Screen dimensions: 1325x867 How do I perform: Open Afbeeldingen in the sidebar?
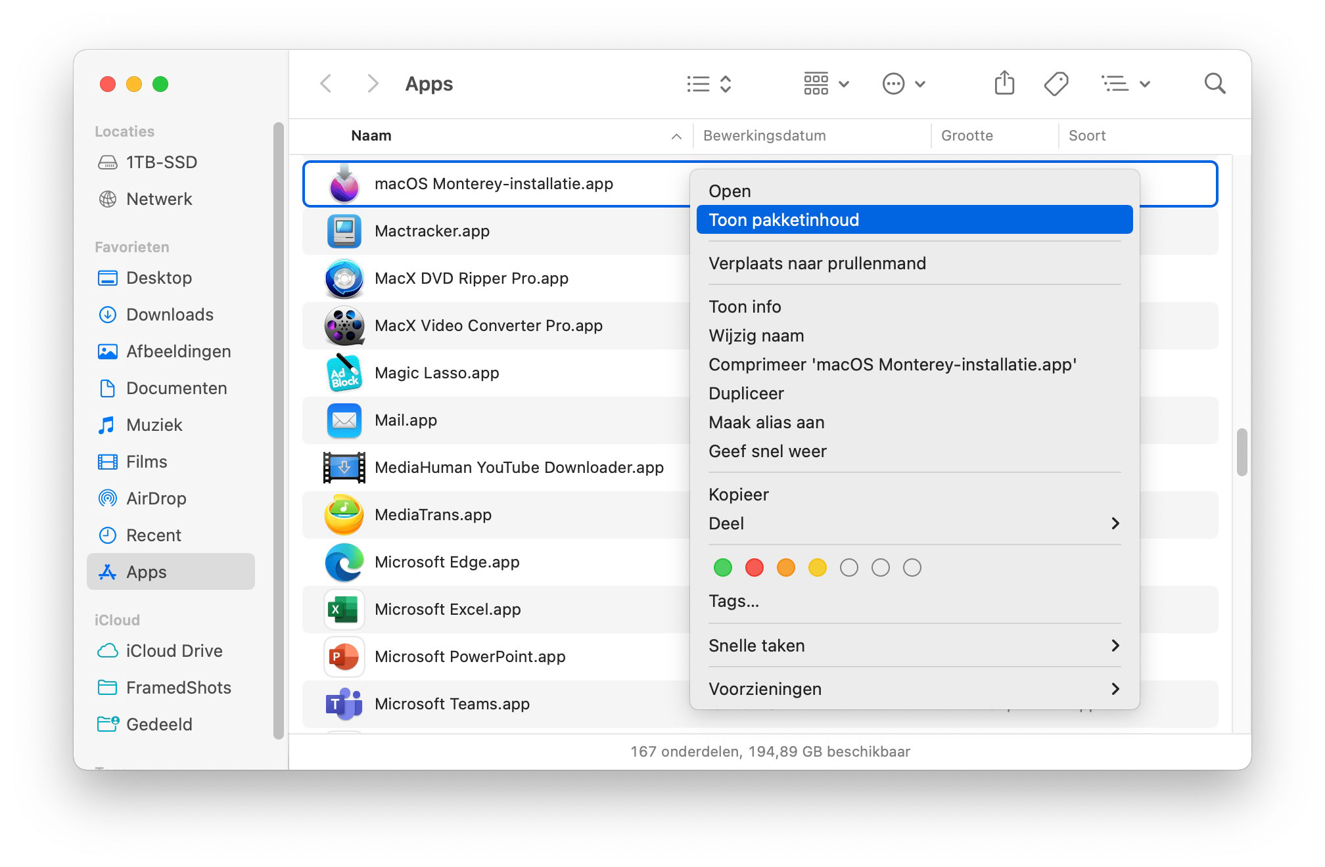pos(171,351)
